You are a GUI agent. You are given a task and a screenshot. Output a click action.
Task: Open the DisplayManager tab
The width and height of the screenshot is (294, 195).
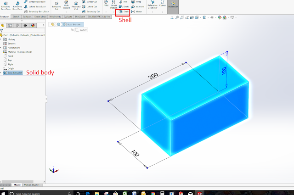pos(33,26)
